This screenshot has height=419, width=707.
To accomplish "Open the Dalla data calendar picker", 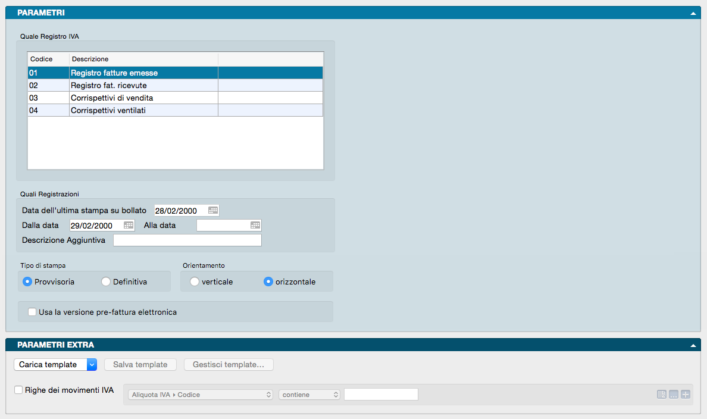I will click(x=129, y=225).
